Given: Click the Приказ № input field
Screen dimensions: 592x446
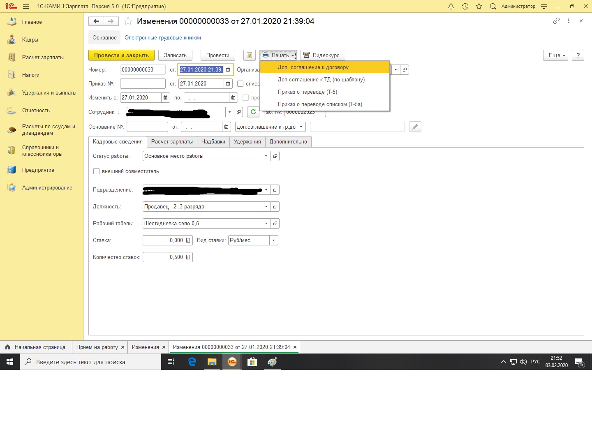Looking at the screenshot, I should click(x=143, y=84).
